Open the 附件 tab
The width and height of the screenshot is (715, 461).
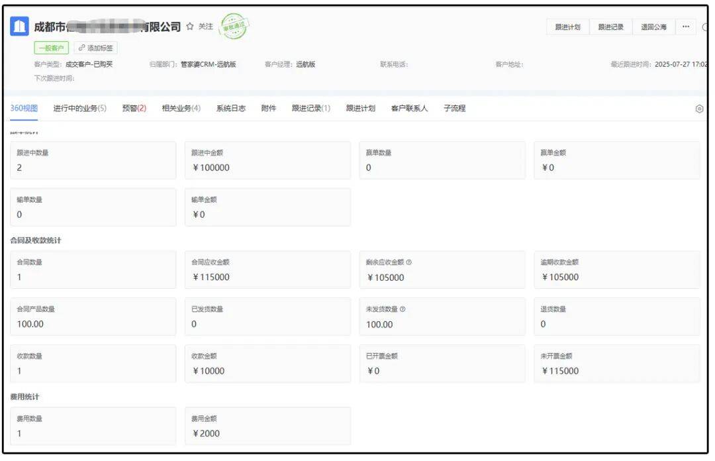pyautogui.click(x=269, y=108)
